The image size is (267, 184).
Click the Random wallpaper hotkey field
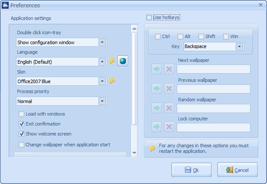click(x=214, y=109)
